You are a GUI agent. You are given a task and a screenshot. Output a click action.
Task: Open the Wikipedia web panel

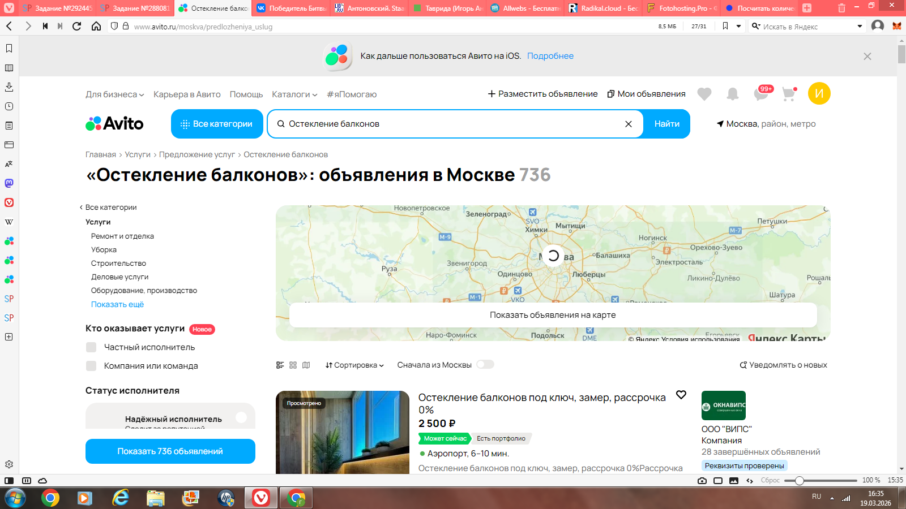[9, 222]
